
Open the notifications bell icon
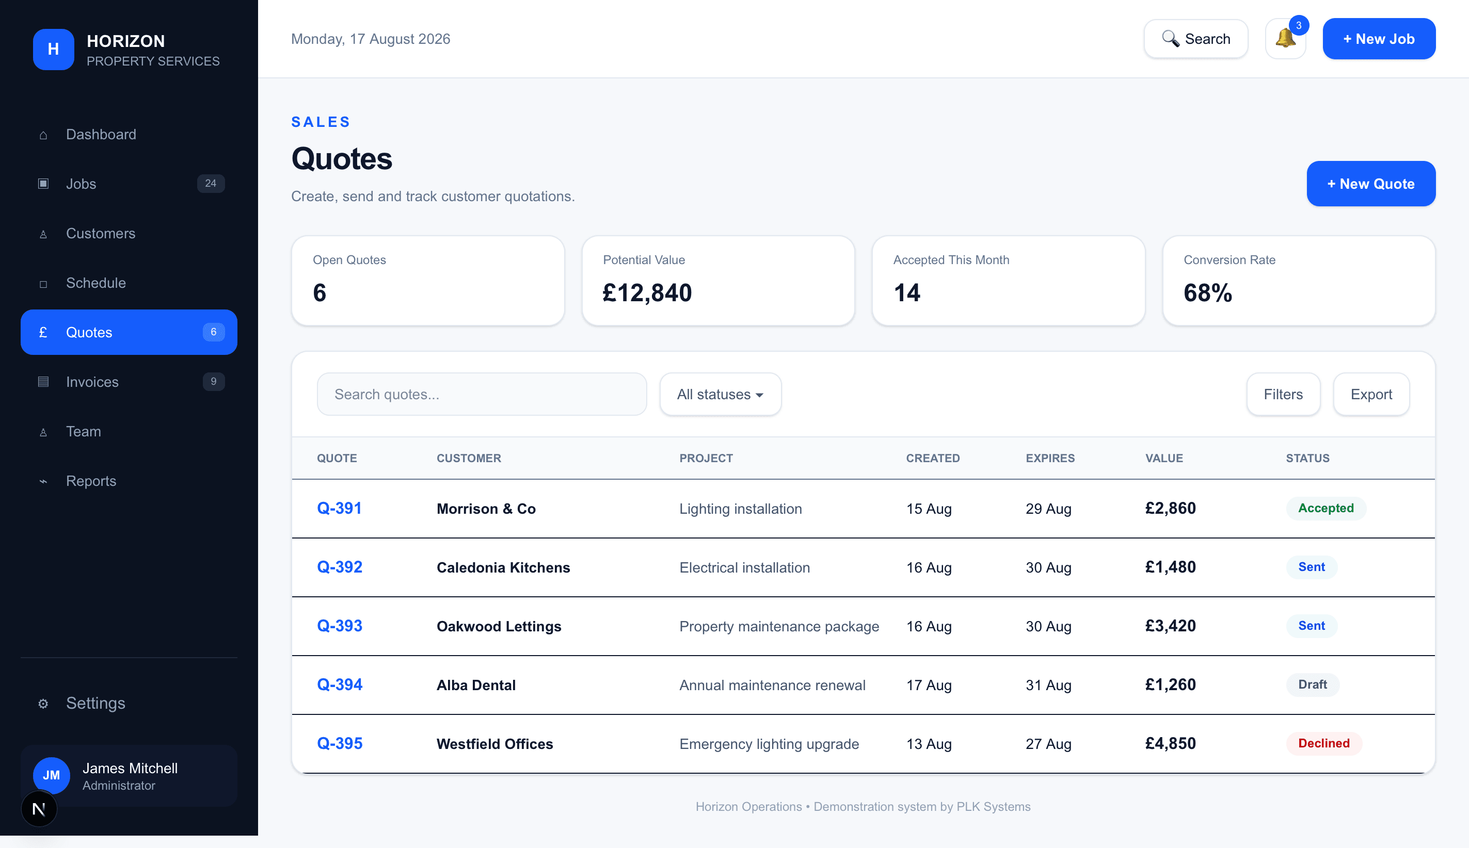point(1285,39)
